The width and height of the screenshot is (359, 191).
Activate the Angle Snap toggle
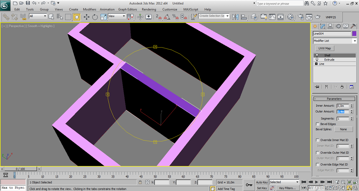tap(167, 16)
